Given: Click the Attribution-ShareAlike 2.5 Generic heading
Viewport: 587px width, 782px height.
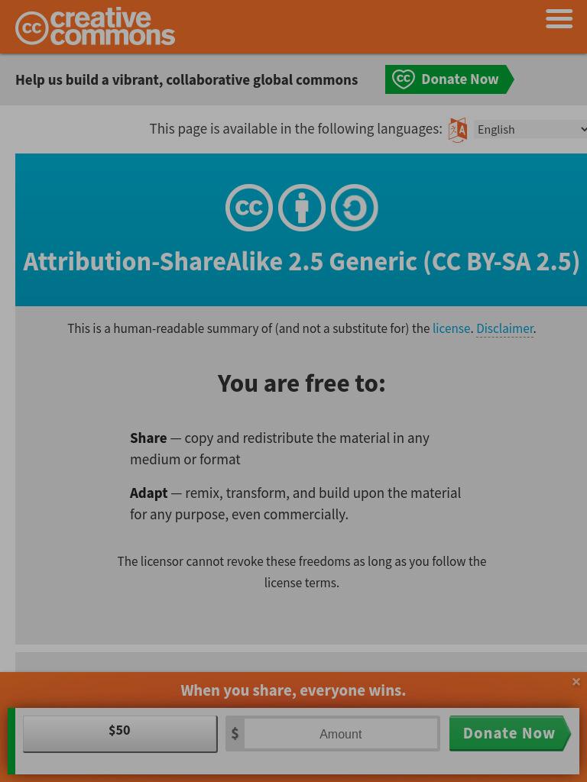Looking at the screenshot, I should 301,261.
